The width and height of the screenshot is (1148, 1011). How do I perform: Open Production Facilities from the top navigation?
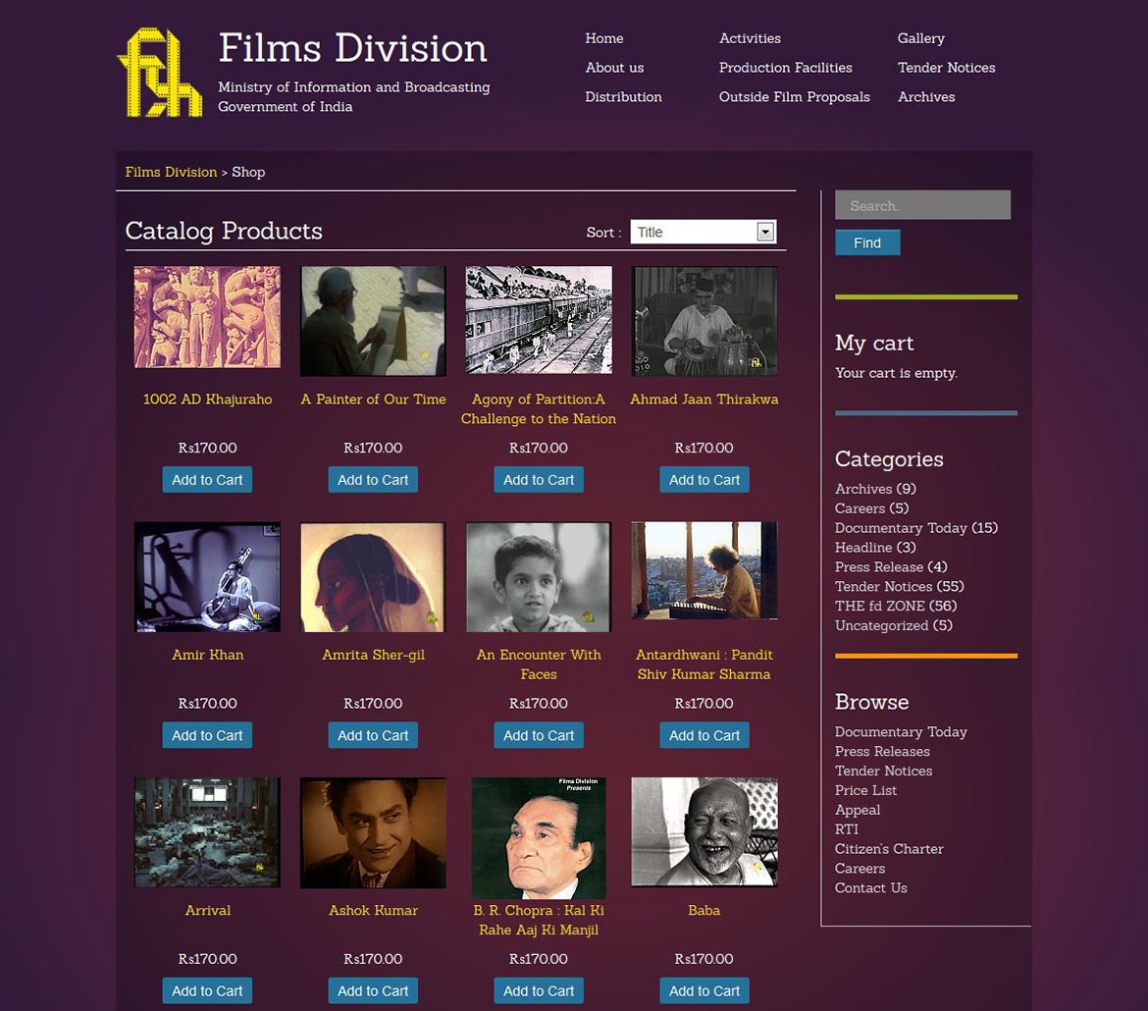click(x=785, y=68)
